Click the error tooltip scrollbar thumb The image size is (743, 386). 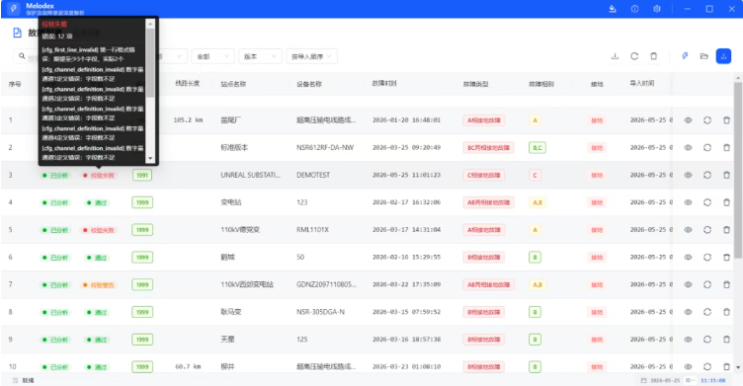point(150,62)
